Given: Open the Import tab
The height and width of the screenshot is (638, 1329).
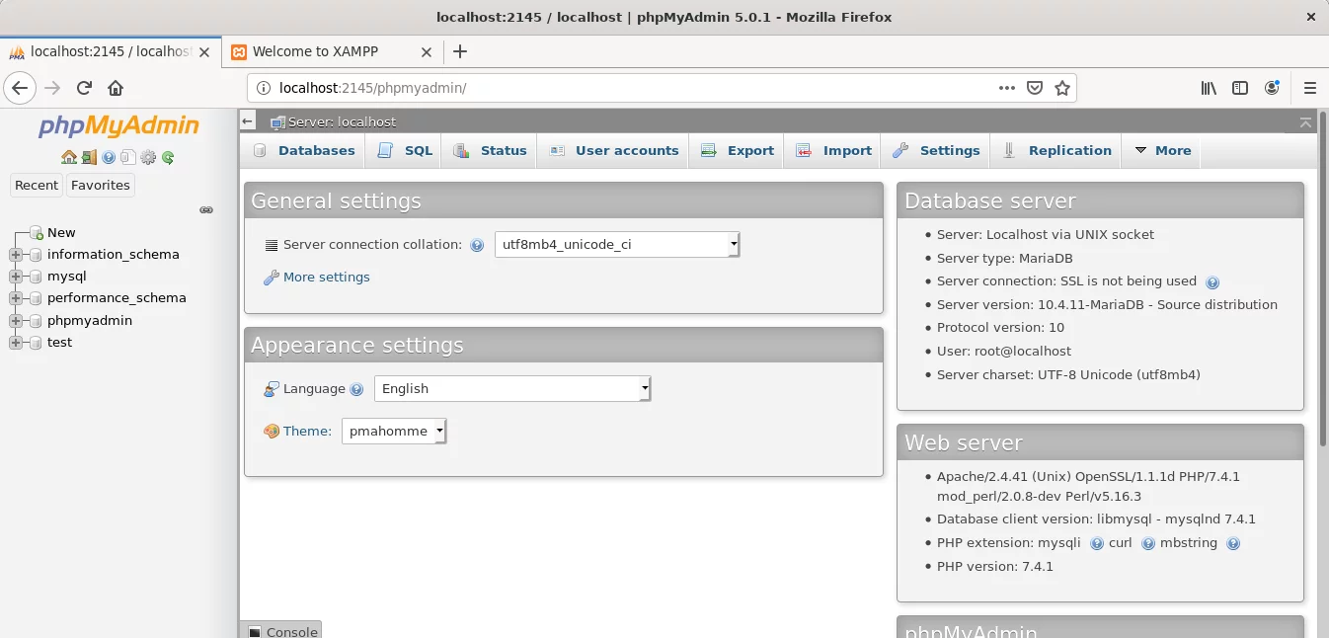Looking at the screenshot, I should (x=833, y=150).
